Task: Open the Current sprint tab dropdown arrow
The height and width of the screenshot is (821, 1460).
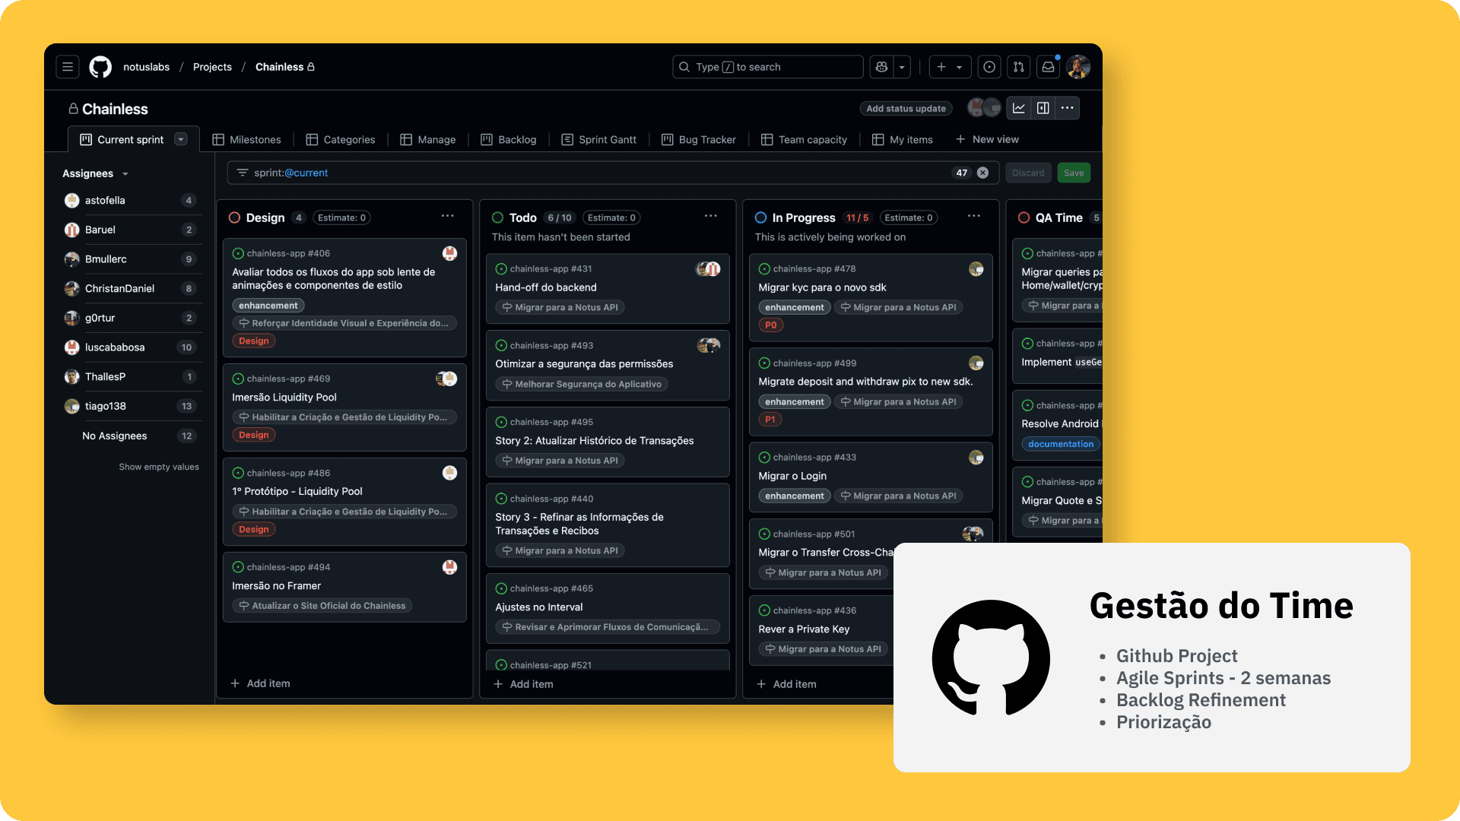Action: coord(181,139)
